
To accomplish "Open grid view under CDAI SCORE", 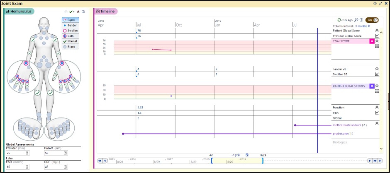I will 377,47.
